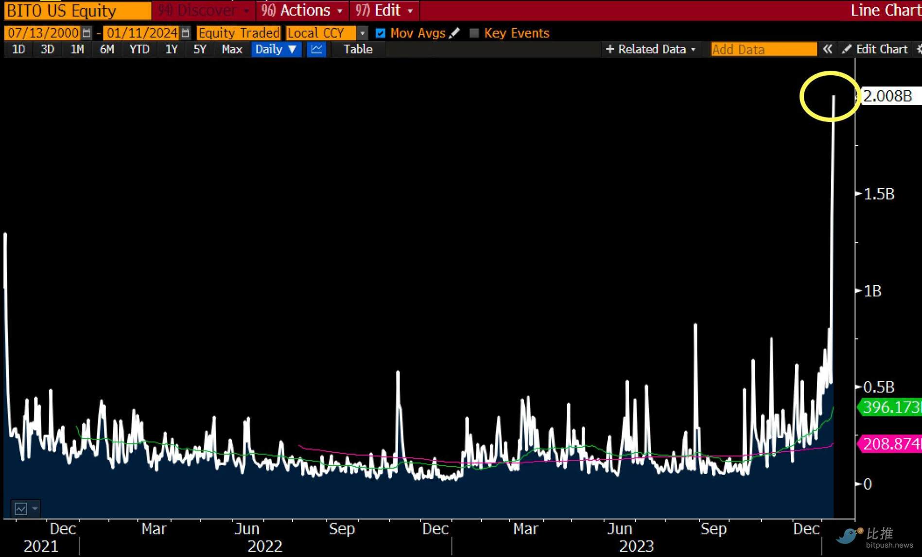The height and width of the screenshot is (557, 922).
Task: Expand the Local CCY currency dropdown
Action: 362,33
